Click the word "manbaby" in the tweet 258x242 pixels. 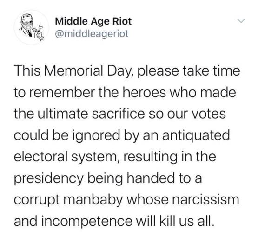(x=93, y=200)
